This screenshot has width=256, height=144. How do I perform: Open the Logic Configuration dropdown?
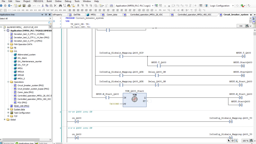233,6
